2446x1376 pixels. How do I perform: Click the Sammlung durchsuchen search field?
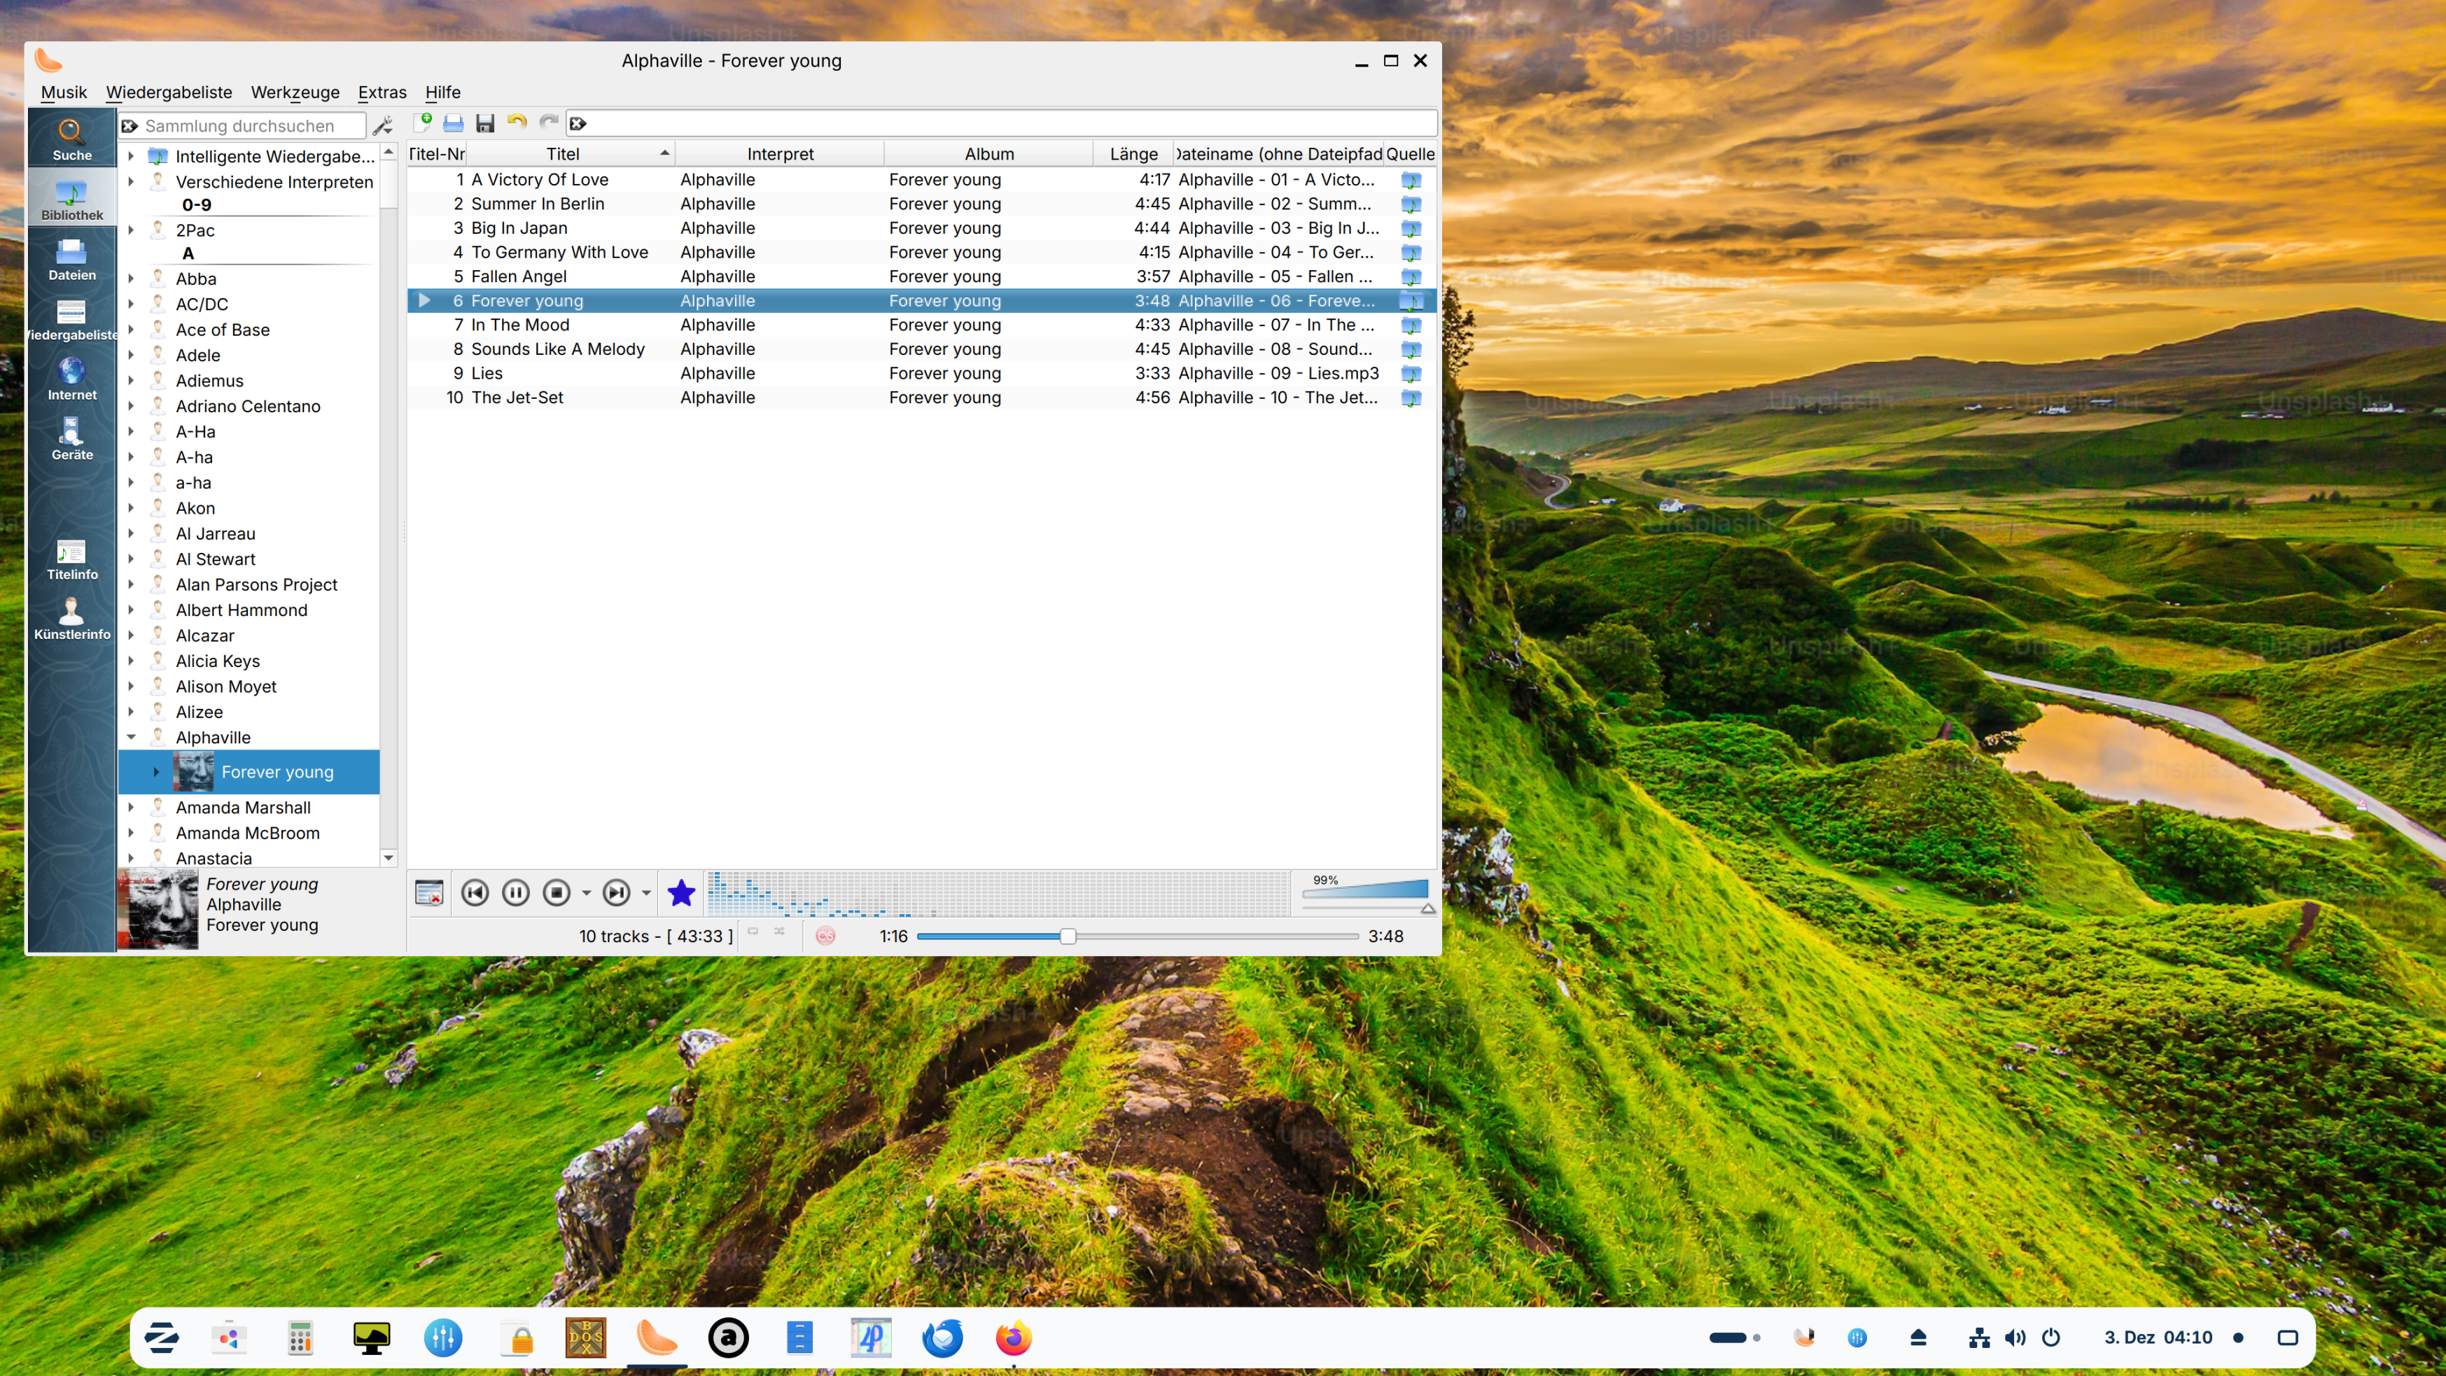tap(251, 125)
